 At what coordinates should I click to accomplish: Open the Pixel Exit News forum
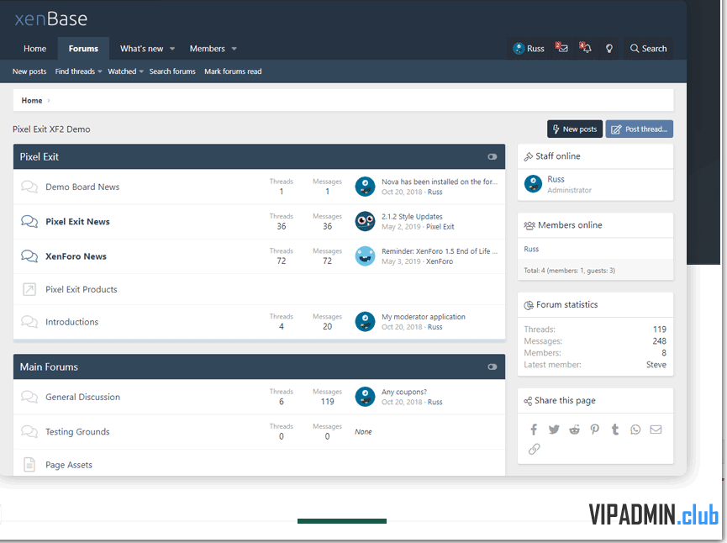77,222
